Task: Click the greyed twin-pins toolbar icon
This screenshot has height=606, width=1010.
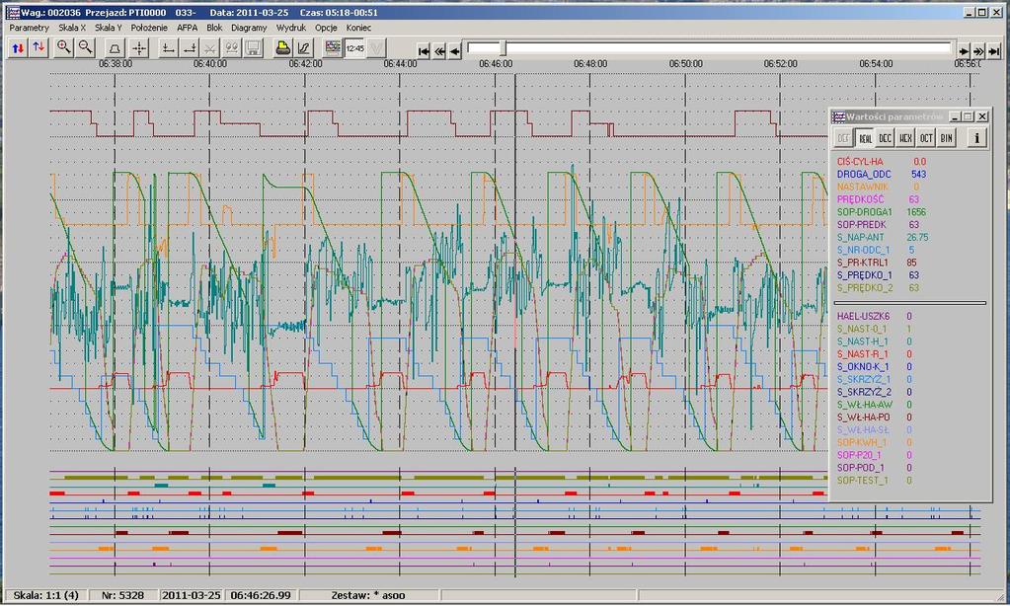Action: coord(231,47)
